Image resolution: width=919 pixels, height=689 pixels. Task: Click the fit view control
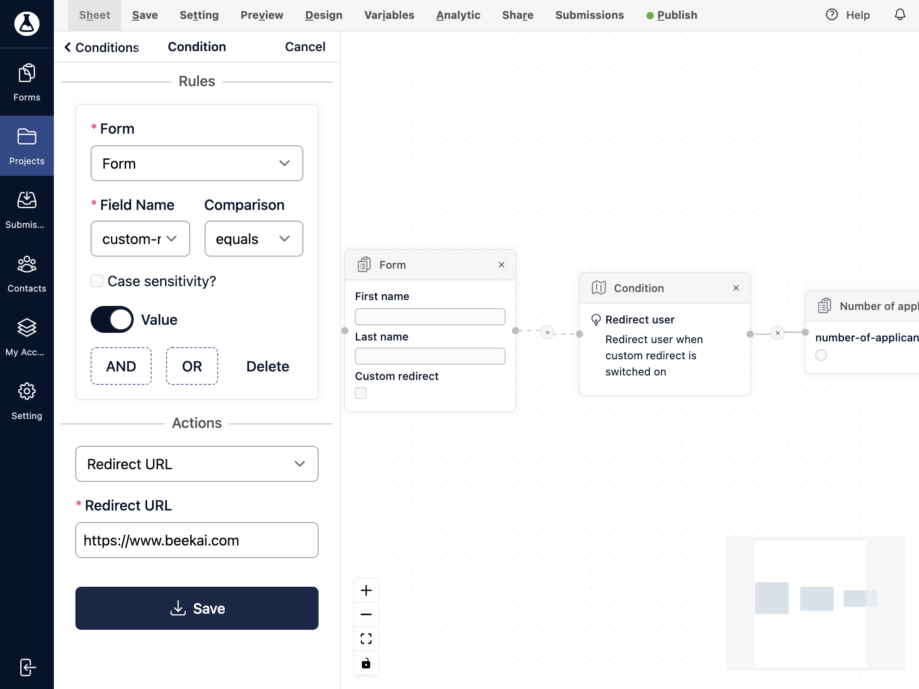[x=366, y=638]
